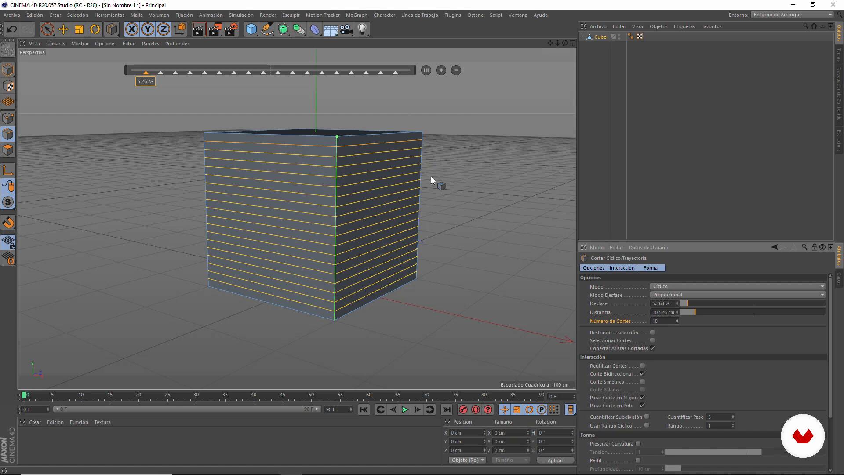Image resolution: width=844 pixels, height=475 pixels.
Task: Enable Restringir a Selección checkbox
Action: 652,332
